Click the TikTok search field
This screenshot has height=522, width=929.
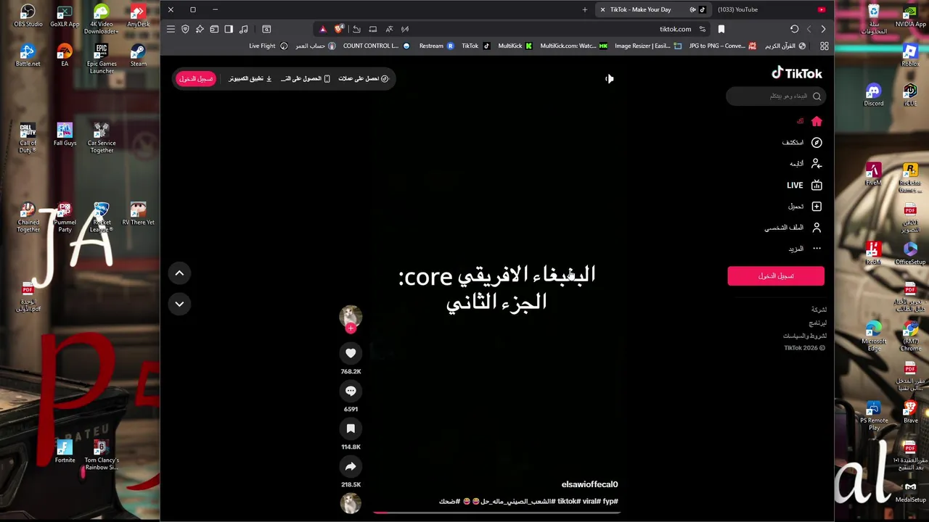pyautogui.click(x=775, y=96)
